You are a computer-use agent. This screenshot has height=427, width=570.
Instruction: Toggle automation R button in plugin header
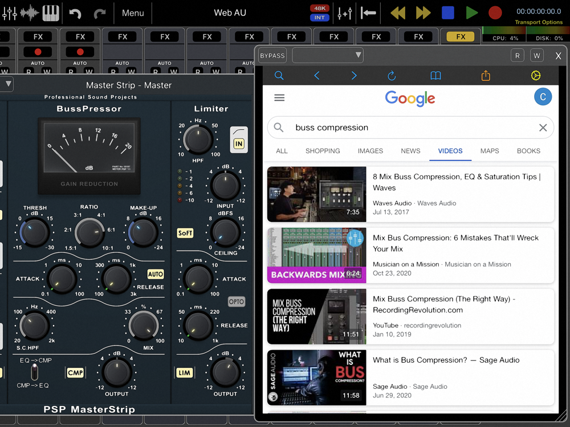[x=518, y=56]
